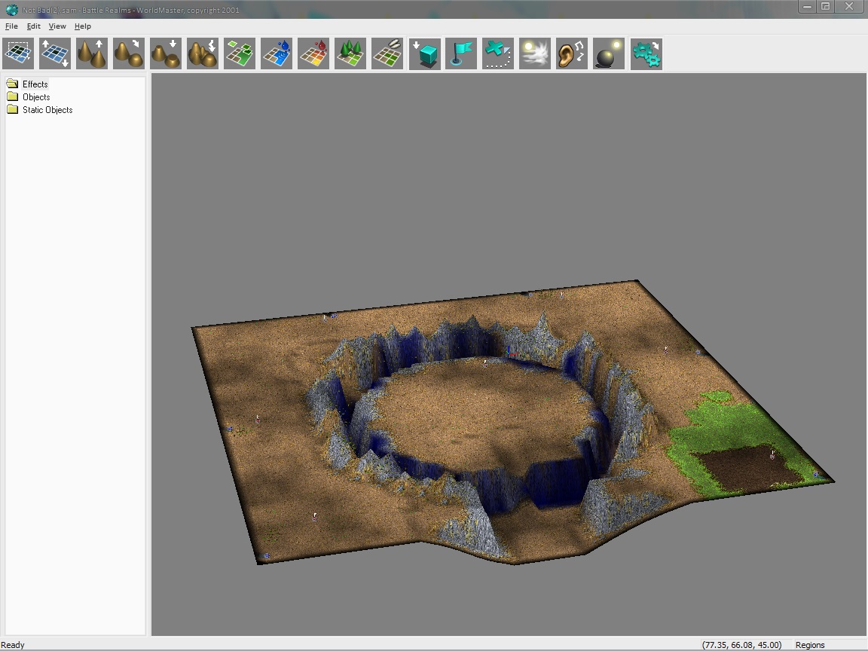This screenshot has height=651, width=868.
Task: Select the footprints walkability tile tool
Action: [387, 53]
